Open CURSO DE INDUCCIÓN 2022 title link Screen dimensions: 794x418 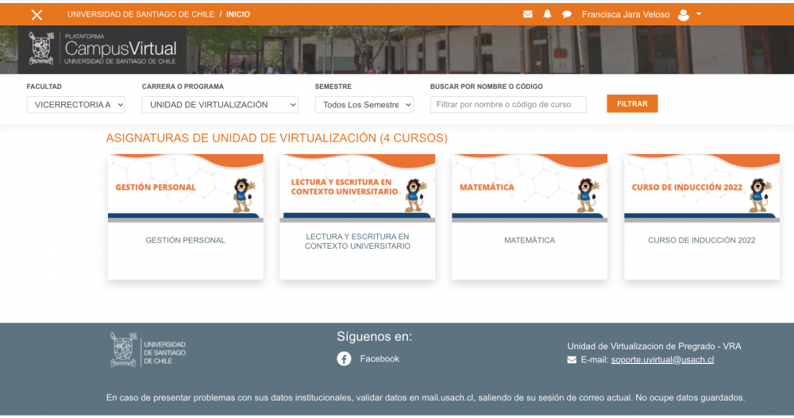[702, 240]
